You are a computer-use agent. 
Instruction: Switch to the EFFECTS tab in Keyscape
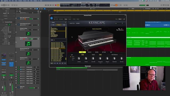point(90,52)
